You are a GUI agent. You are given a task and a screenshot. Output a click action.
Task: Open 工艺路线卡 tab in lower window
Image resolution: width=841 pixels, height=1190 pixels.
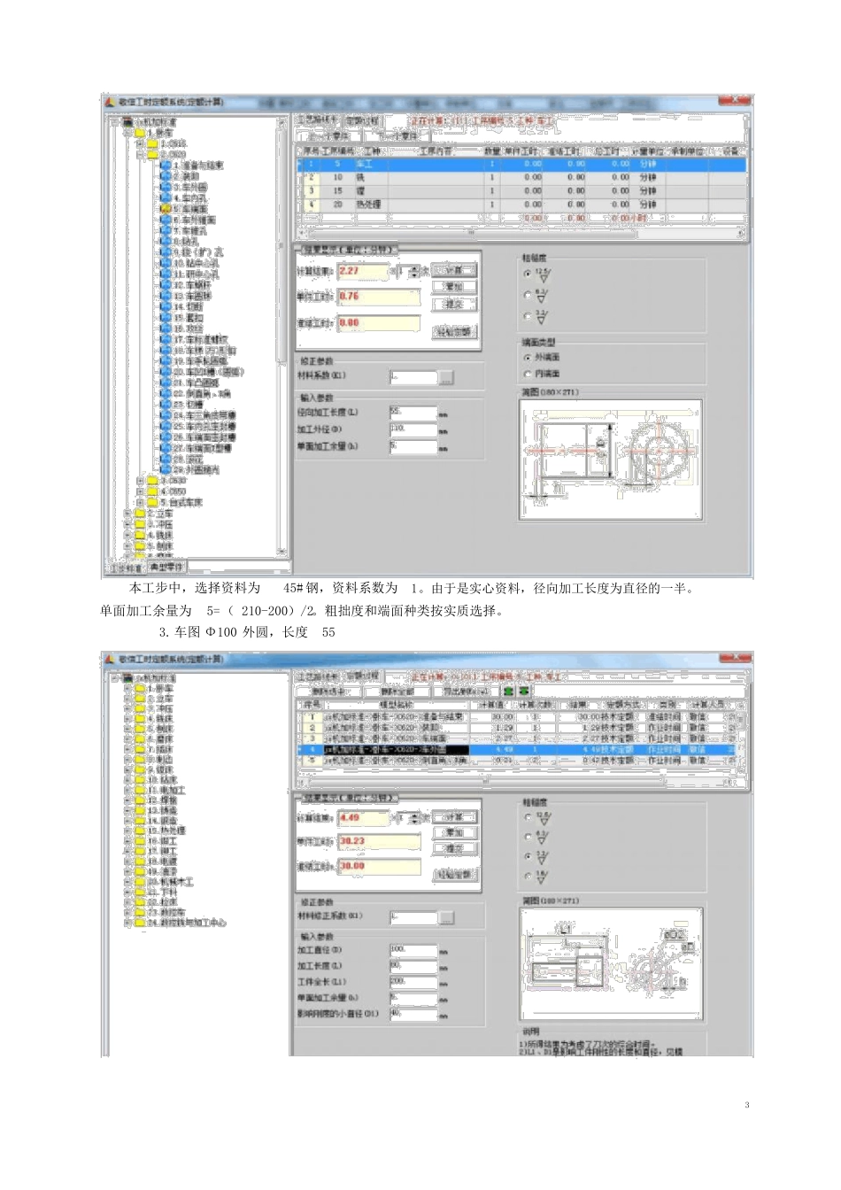pos(317,676)
